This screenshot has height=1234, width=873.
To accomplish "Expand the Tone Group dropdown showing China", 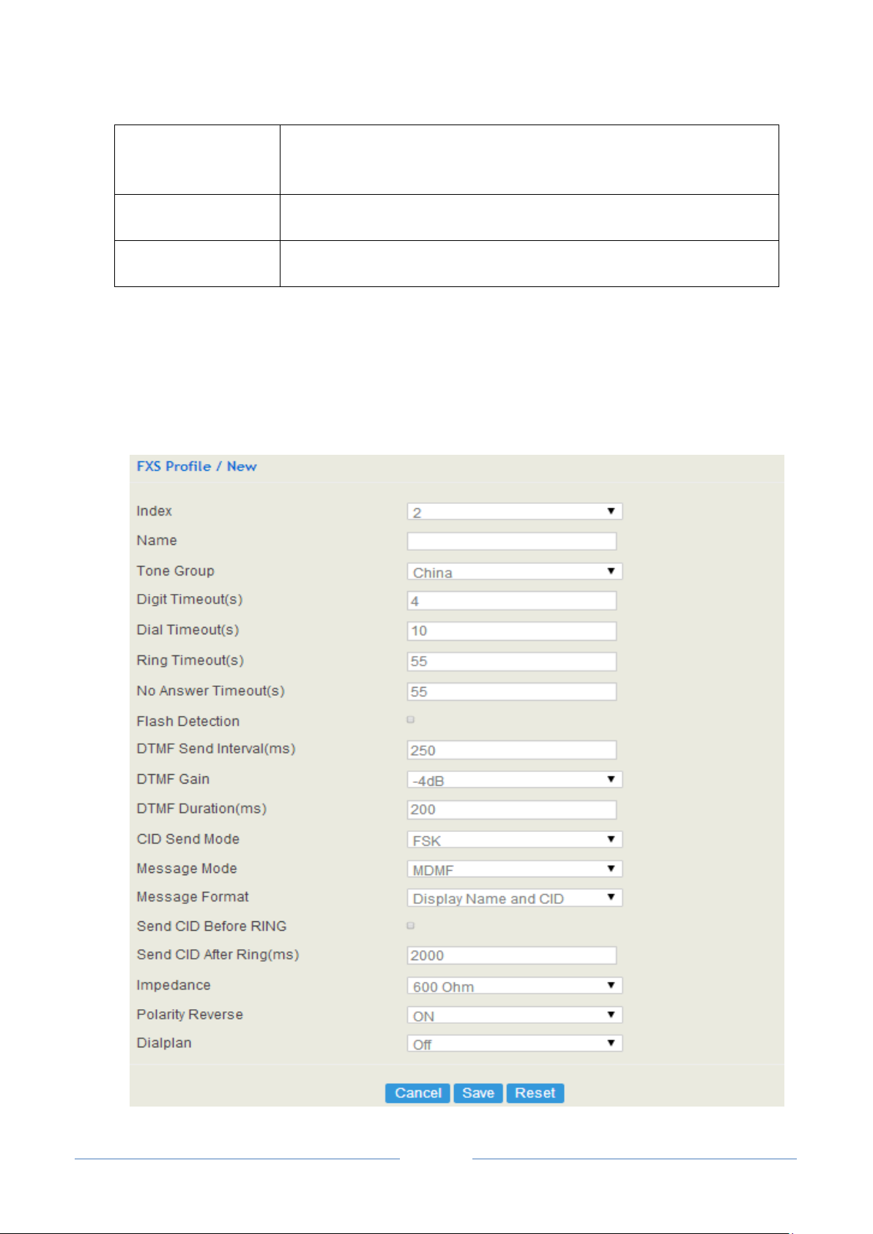I will [x=514, y=571].
